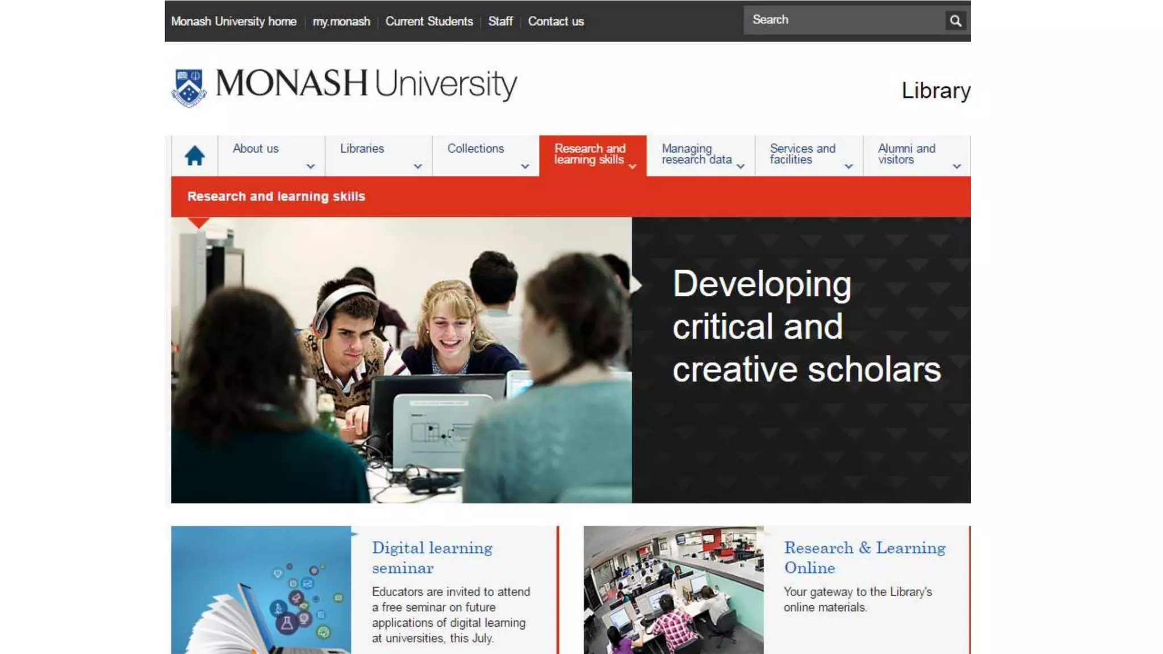Open Digital learning seminar heading link
This screenshot has width=1163, height=654.
point(432,557)
